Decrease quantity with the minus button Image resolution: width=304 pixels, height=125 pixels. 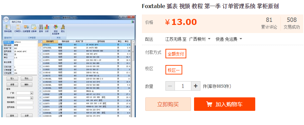point(170,86)
